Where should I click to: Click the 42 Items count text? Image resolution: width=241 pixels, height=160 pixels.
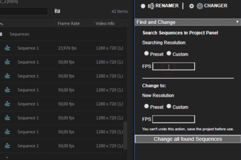[120, 12]
